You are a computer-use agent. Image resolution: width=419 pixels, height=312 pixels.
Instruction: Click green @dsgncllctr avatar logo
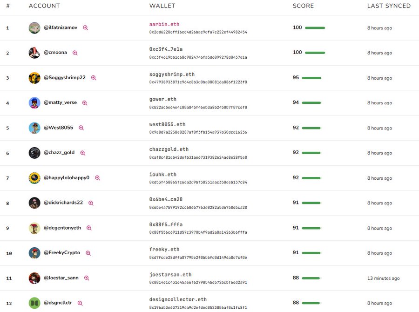[x=34, y=303]
